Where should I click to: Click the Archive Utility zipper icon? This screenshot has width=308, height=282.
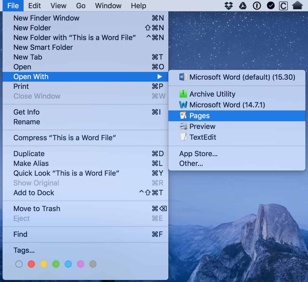(183, 94)
